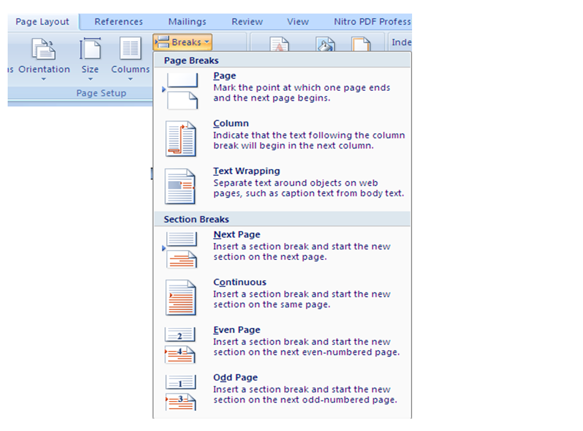Image resolution: width=583 pixels, height=431 pixels.
Task: Open the Page Color paint bucket icon
Action: coord(325,45)
